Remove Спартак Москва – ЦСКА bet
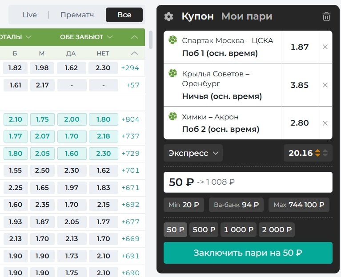Viewport: 341px width, 277px height. (x=325, y=47)
